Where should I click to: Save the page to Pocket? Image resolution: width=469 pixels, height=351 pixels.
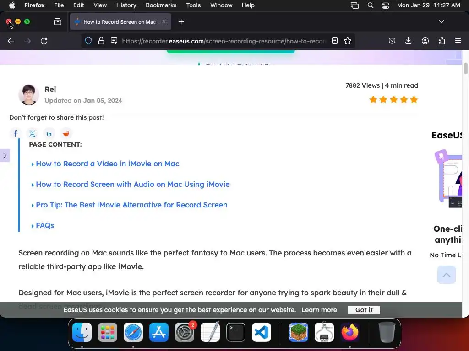[x=392, y=41]
